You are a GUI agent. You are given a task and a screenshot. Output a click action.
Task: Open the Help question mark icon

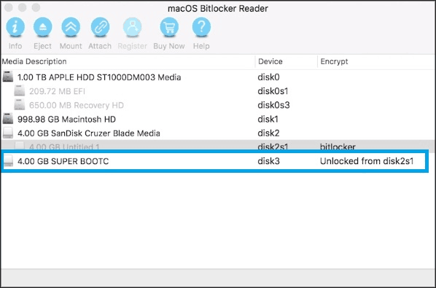coord(201,27)
